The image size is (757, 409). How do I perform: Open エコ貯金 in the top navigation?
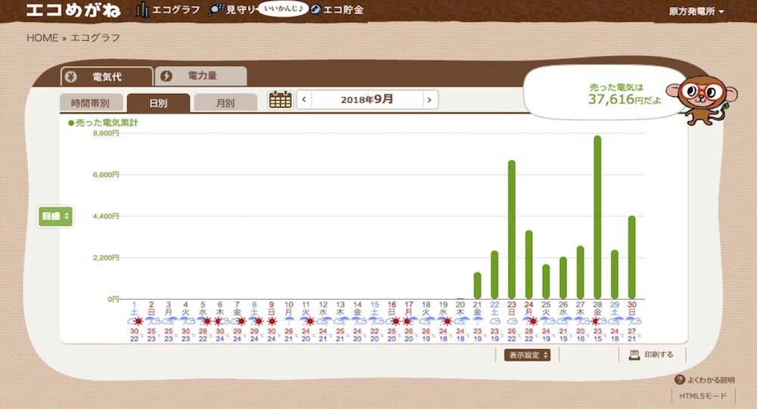pyautogui.click(x=336, y=11)
